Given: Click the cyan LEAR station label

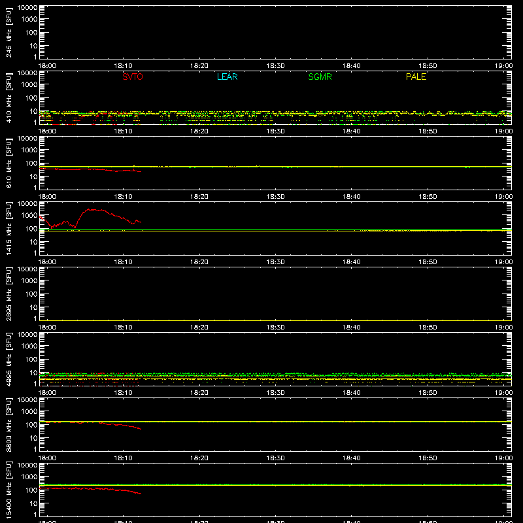Looking at the screenshot, I should (227, 76).
